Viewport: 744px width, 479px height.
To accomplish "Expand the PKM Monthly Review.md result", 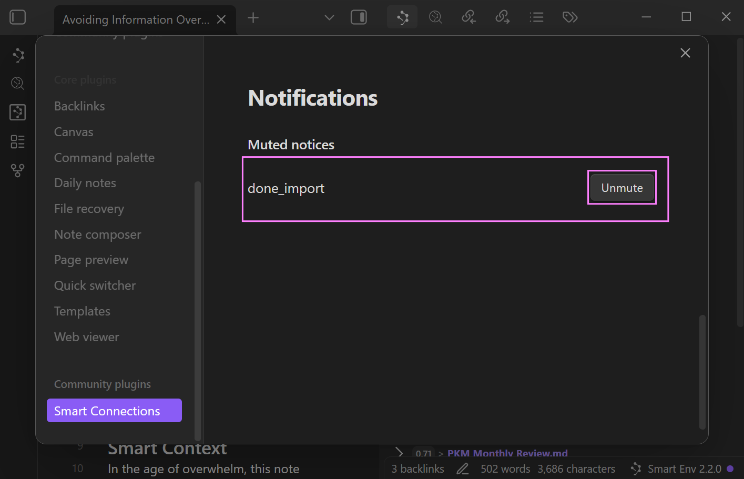I will coord(399,453).
